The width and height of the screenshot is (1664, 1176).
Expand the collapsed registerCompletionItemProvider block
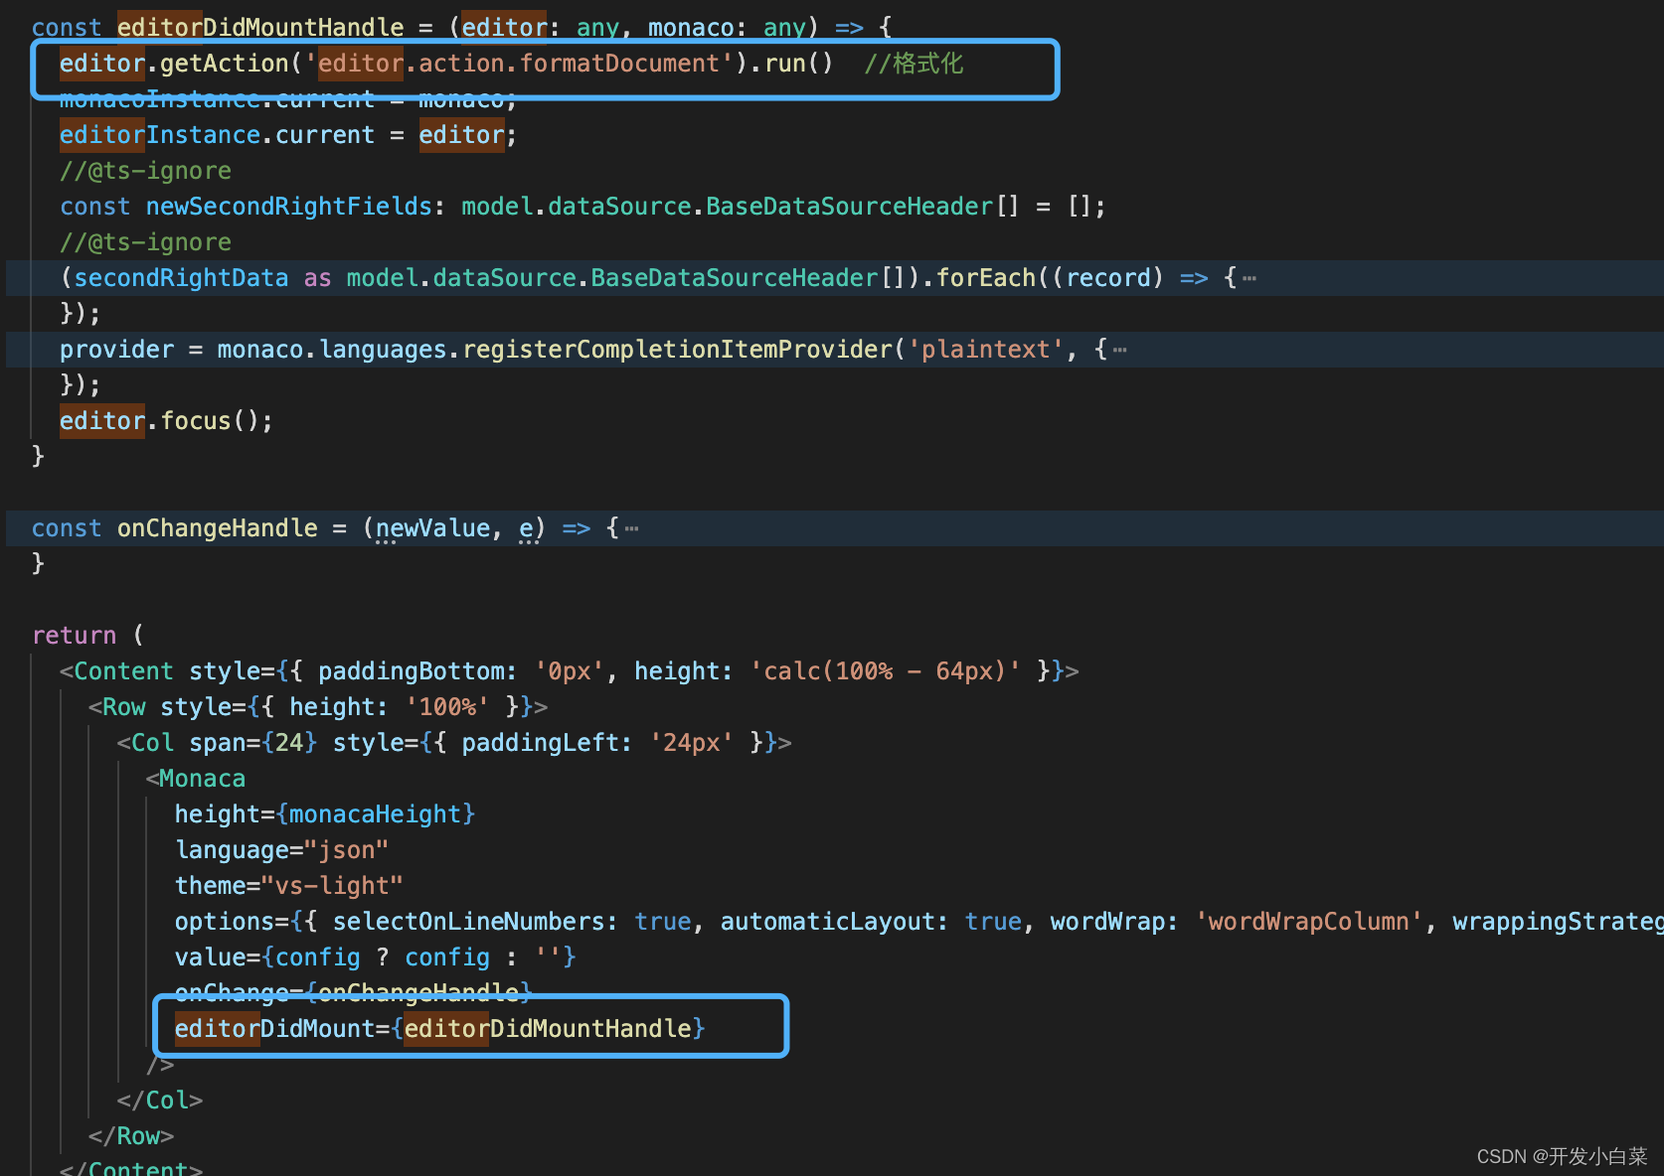[1119, 349]
